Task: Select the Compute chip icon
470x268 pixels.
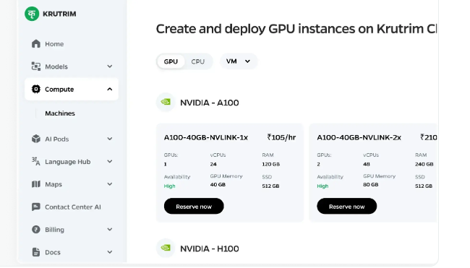Action: click(36, 90)
